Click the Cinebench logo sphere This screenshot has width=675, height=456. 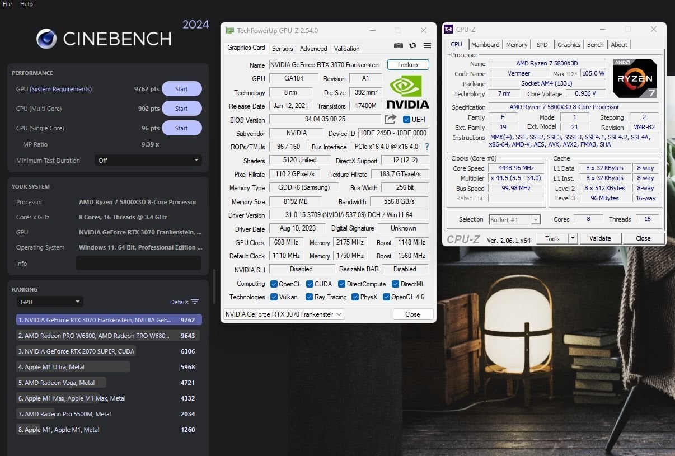46,39
